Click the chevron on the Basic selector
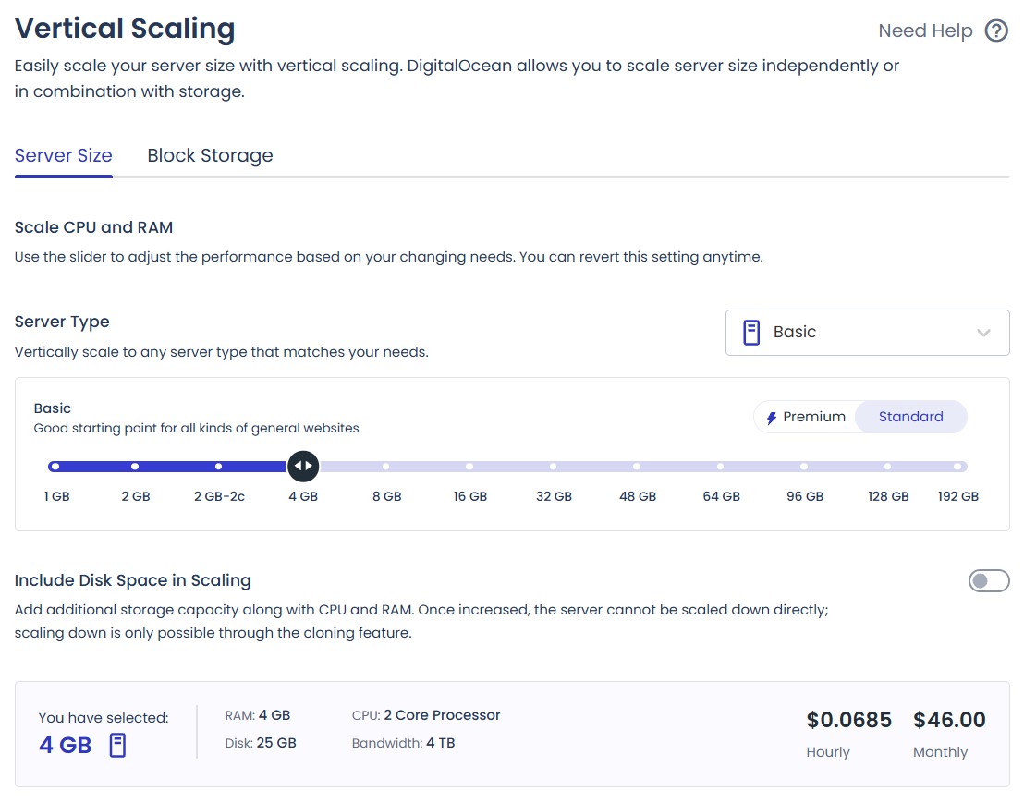Image resolution: width=1024 pixels, height=803 pixels. tap(983, 332)
